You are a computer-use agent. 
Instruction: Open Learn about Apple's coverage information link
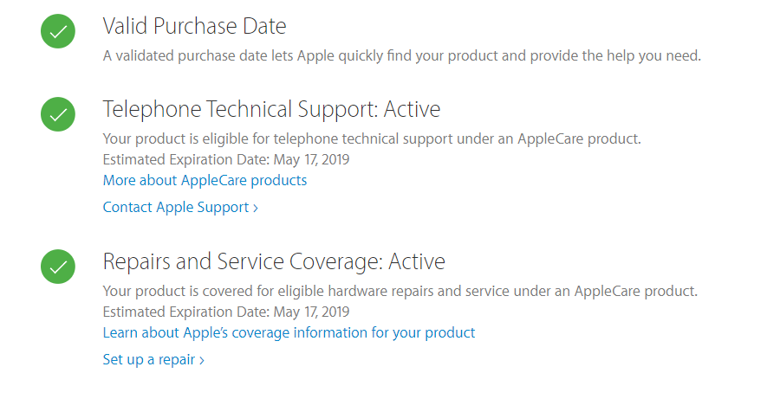[x=289, y=332]
